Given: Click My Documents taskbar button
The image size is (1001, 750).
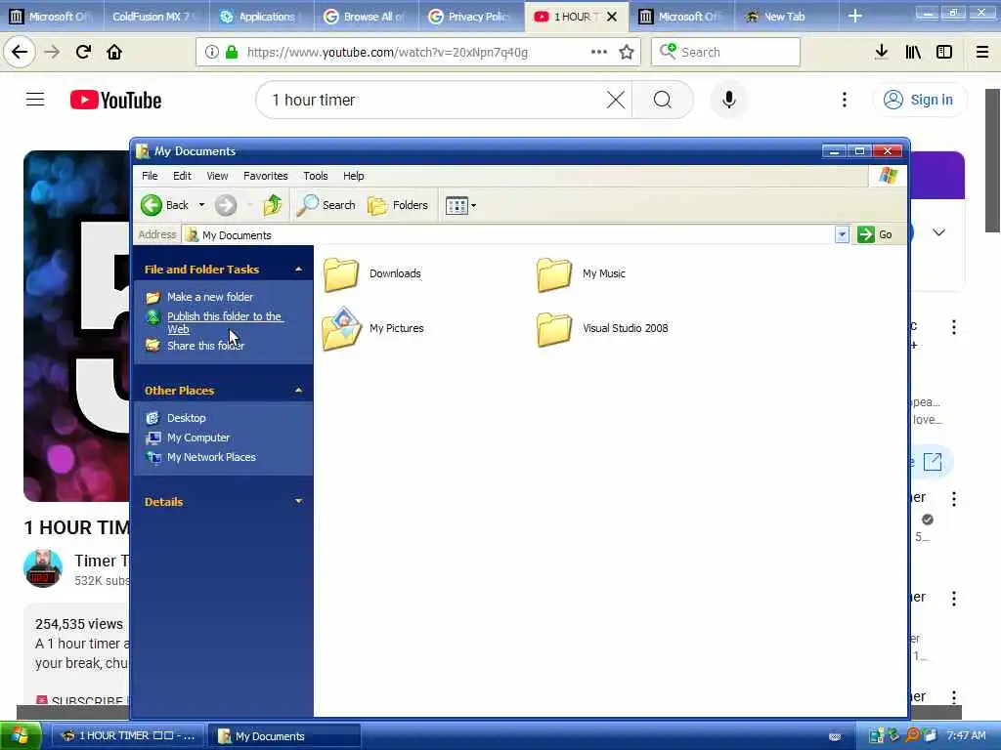Looking at the screenshot, I should (x=284, y=736).
